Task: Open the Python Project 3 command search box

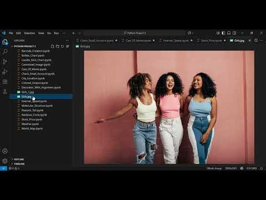Action: tap(135, 33)
